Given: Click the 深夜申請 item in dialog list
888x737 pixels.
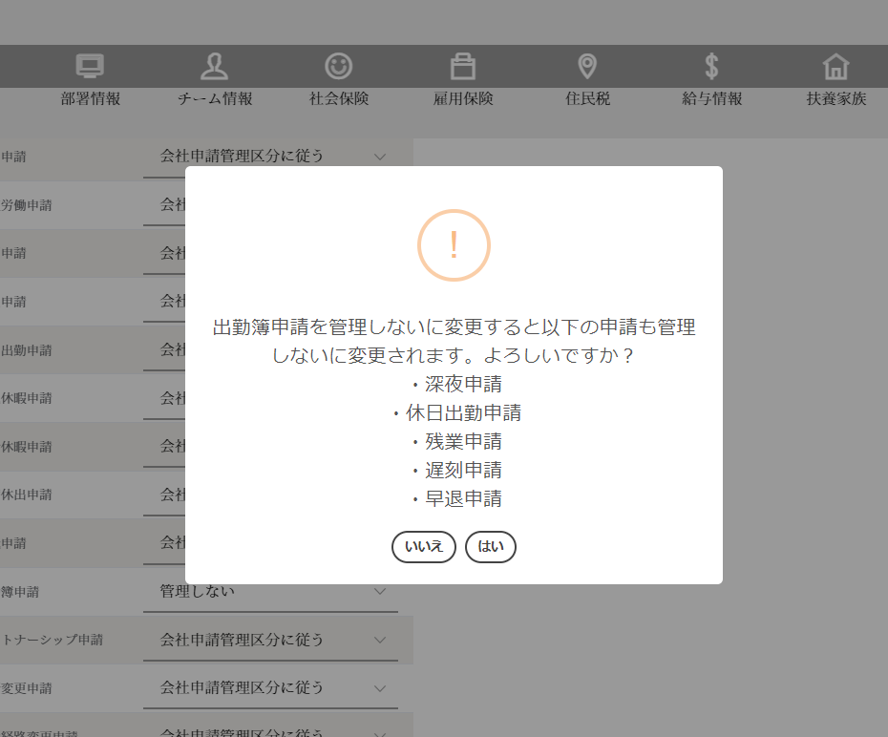Looking at the screenshot, I should (x=463, y=385).
